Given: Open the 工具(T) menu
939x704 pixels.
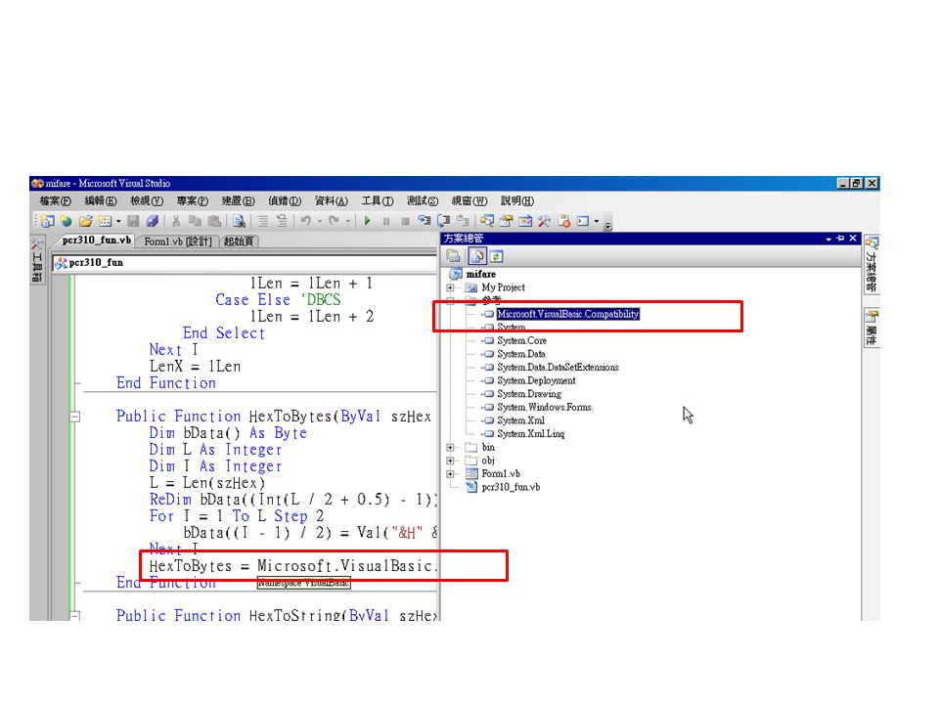Looking at the screenshot, I should tap(378, 200).
